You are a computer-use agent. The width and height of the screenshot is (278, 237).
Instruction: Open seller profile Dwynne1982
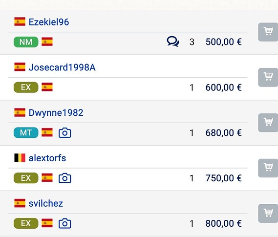(x=56, y=113)
